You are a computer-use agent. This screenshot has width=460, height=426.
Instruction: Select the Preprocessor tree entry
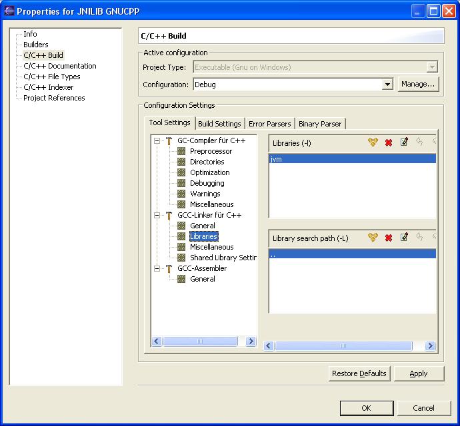(211, 151)
